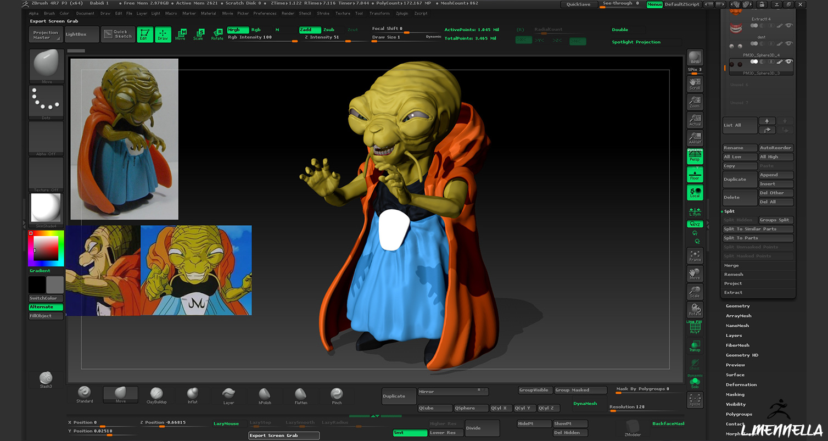Expand the FiberMesh subpalette
828x441 pixels.
pyautogui.click(x=737, y=345)
